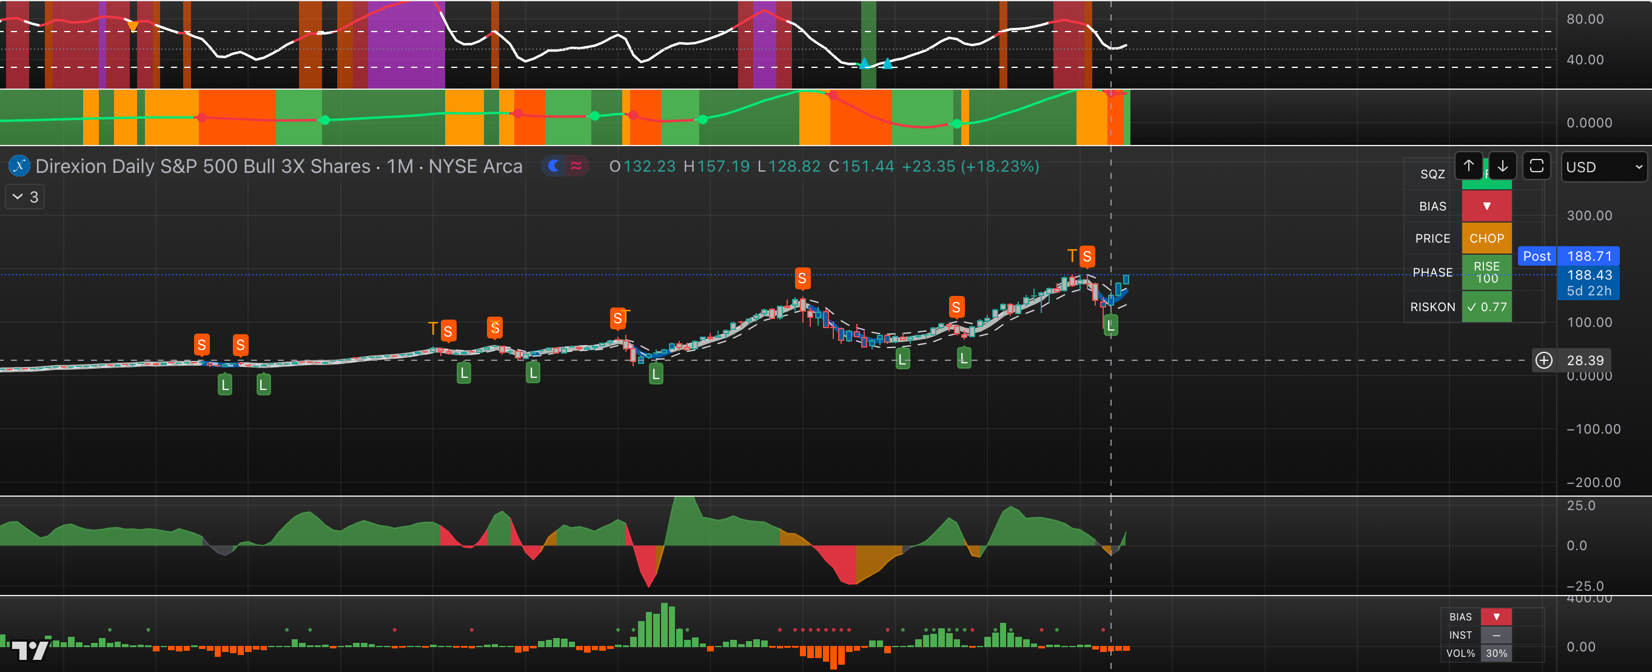Click the green RISE 100 phase cell
Image resolution: width=1652 pixels, height=672 pixels.
(x=1486, y=272)
